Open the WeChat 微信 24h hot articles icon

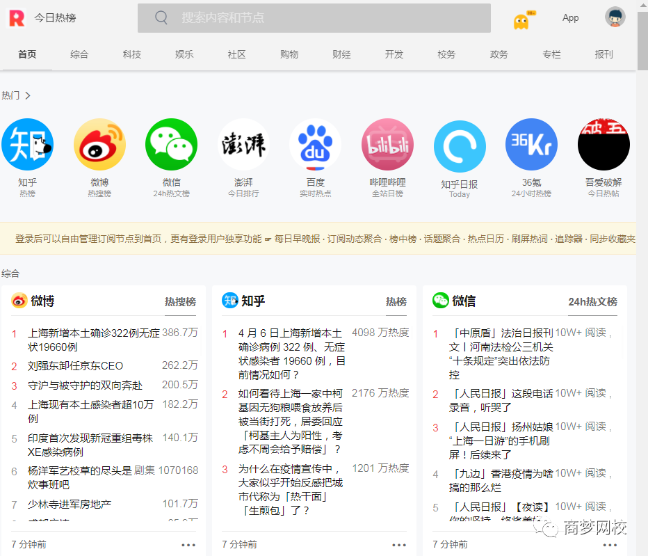click(x=172, y=145)
